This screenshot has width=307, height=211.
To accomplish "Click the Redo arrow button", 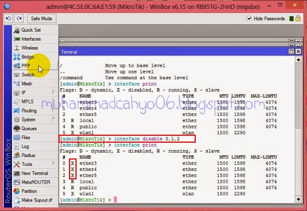I will (x=19, y=18).
